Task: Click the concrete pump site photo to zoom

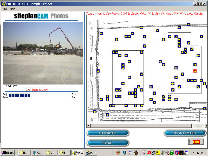Action: [x=43, y=53]
